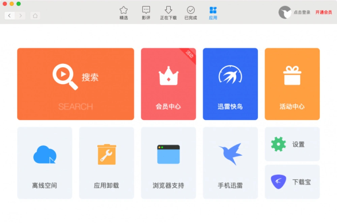
Task: Click the home icon button
Action: click(x=35, y=16)
